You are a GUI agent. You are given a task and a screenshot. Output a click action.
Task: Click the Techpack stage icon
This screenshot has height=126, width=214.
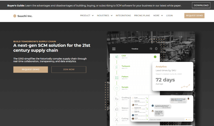pos(117,67)
